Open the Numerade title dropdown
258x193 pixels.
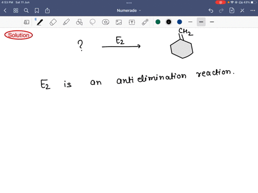[x=128, y=11]
